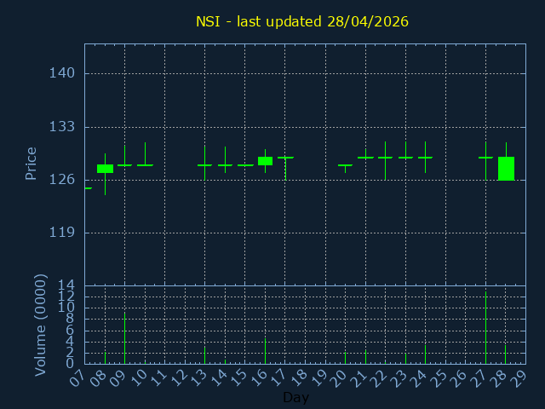
Task: Click the candlestick on day 22
Action: click(385, 158)
